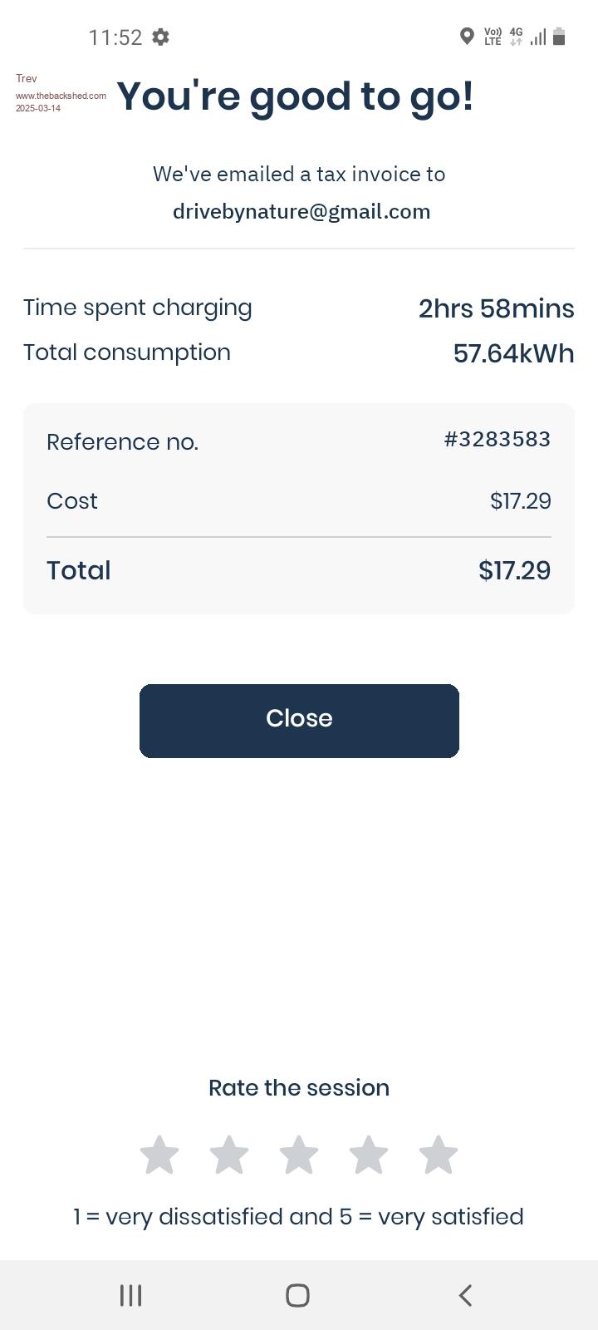Tap the battery status icon
598x1330 pixels.
tap(559, 37)
